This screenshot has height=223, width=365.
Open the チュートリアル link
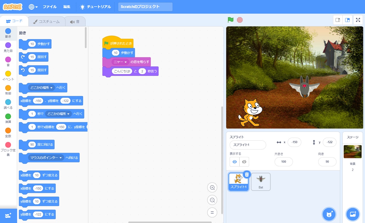95,7
